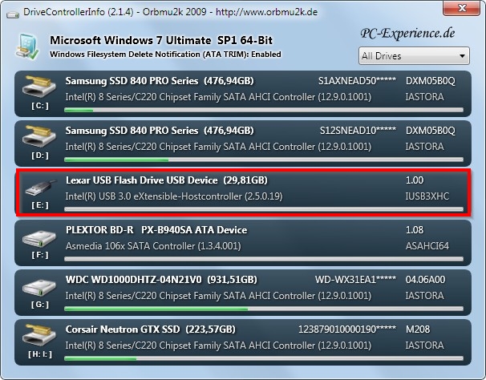The image size is (486, 380).
Task: Click DXM05B0Q firmware in drive C: row
Action: [431, 81]
